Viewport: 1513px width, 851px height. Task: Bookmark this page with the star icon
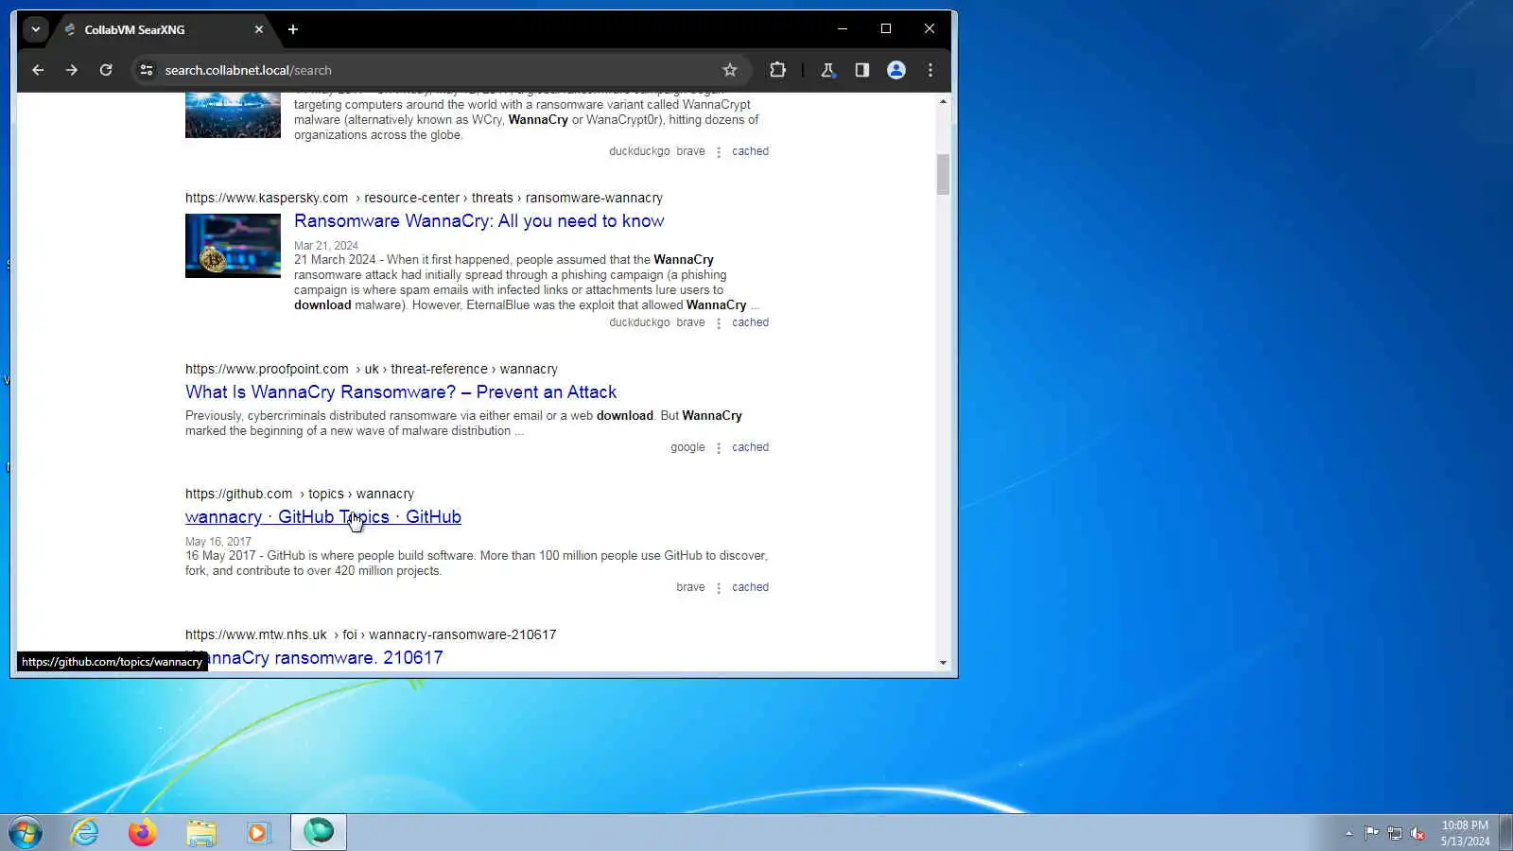pos(730,70)
